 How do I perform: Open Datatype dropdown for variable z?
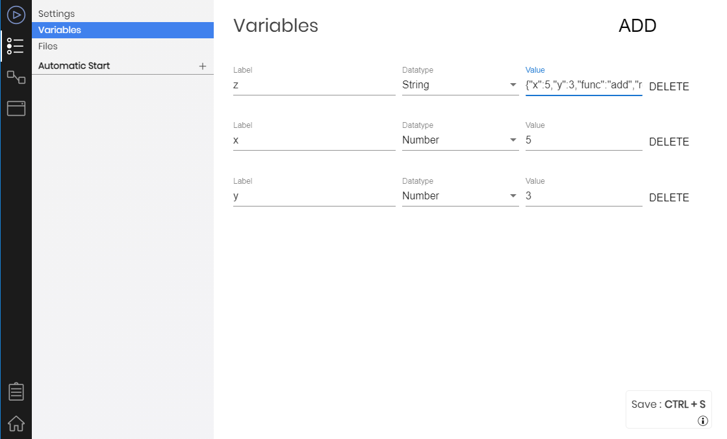[461, 85]
